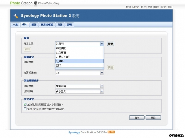Switch to the 一般 tab

pyautogui.click(x=15, y=25)
